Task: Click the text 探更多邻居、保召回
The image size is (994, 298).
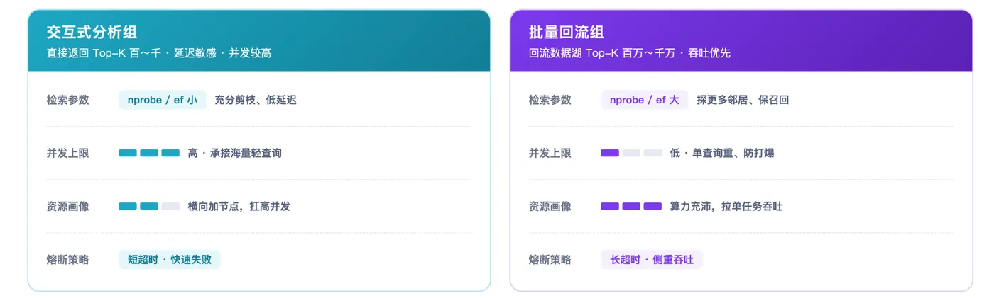Action: [743, 100]
